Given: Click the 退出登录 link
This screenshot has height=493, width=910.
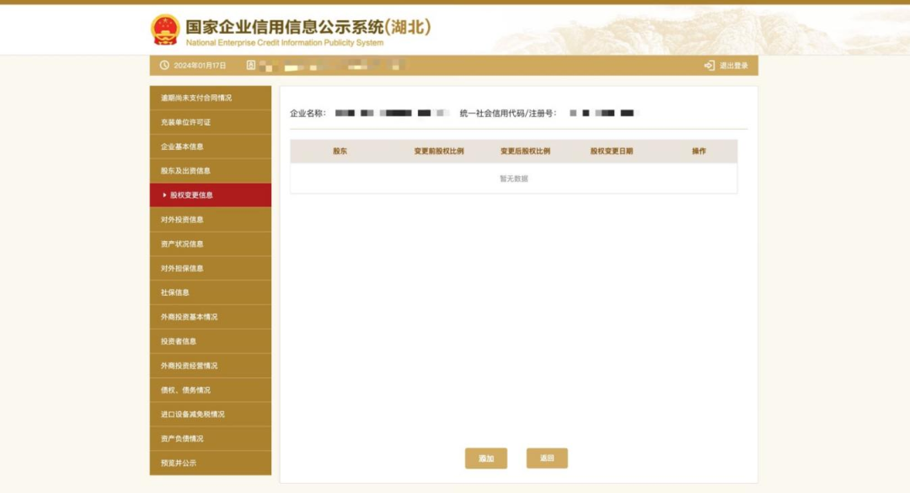Looking at the screenshot, I should coord(733,66).
